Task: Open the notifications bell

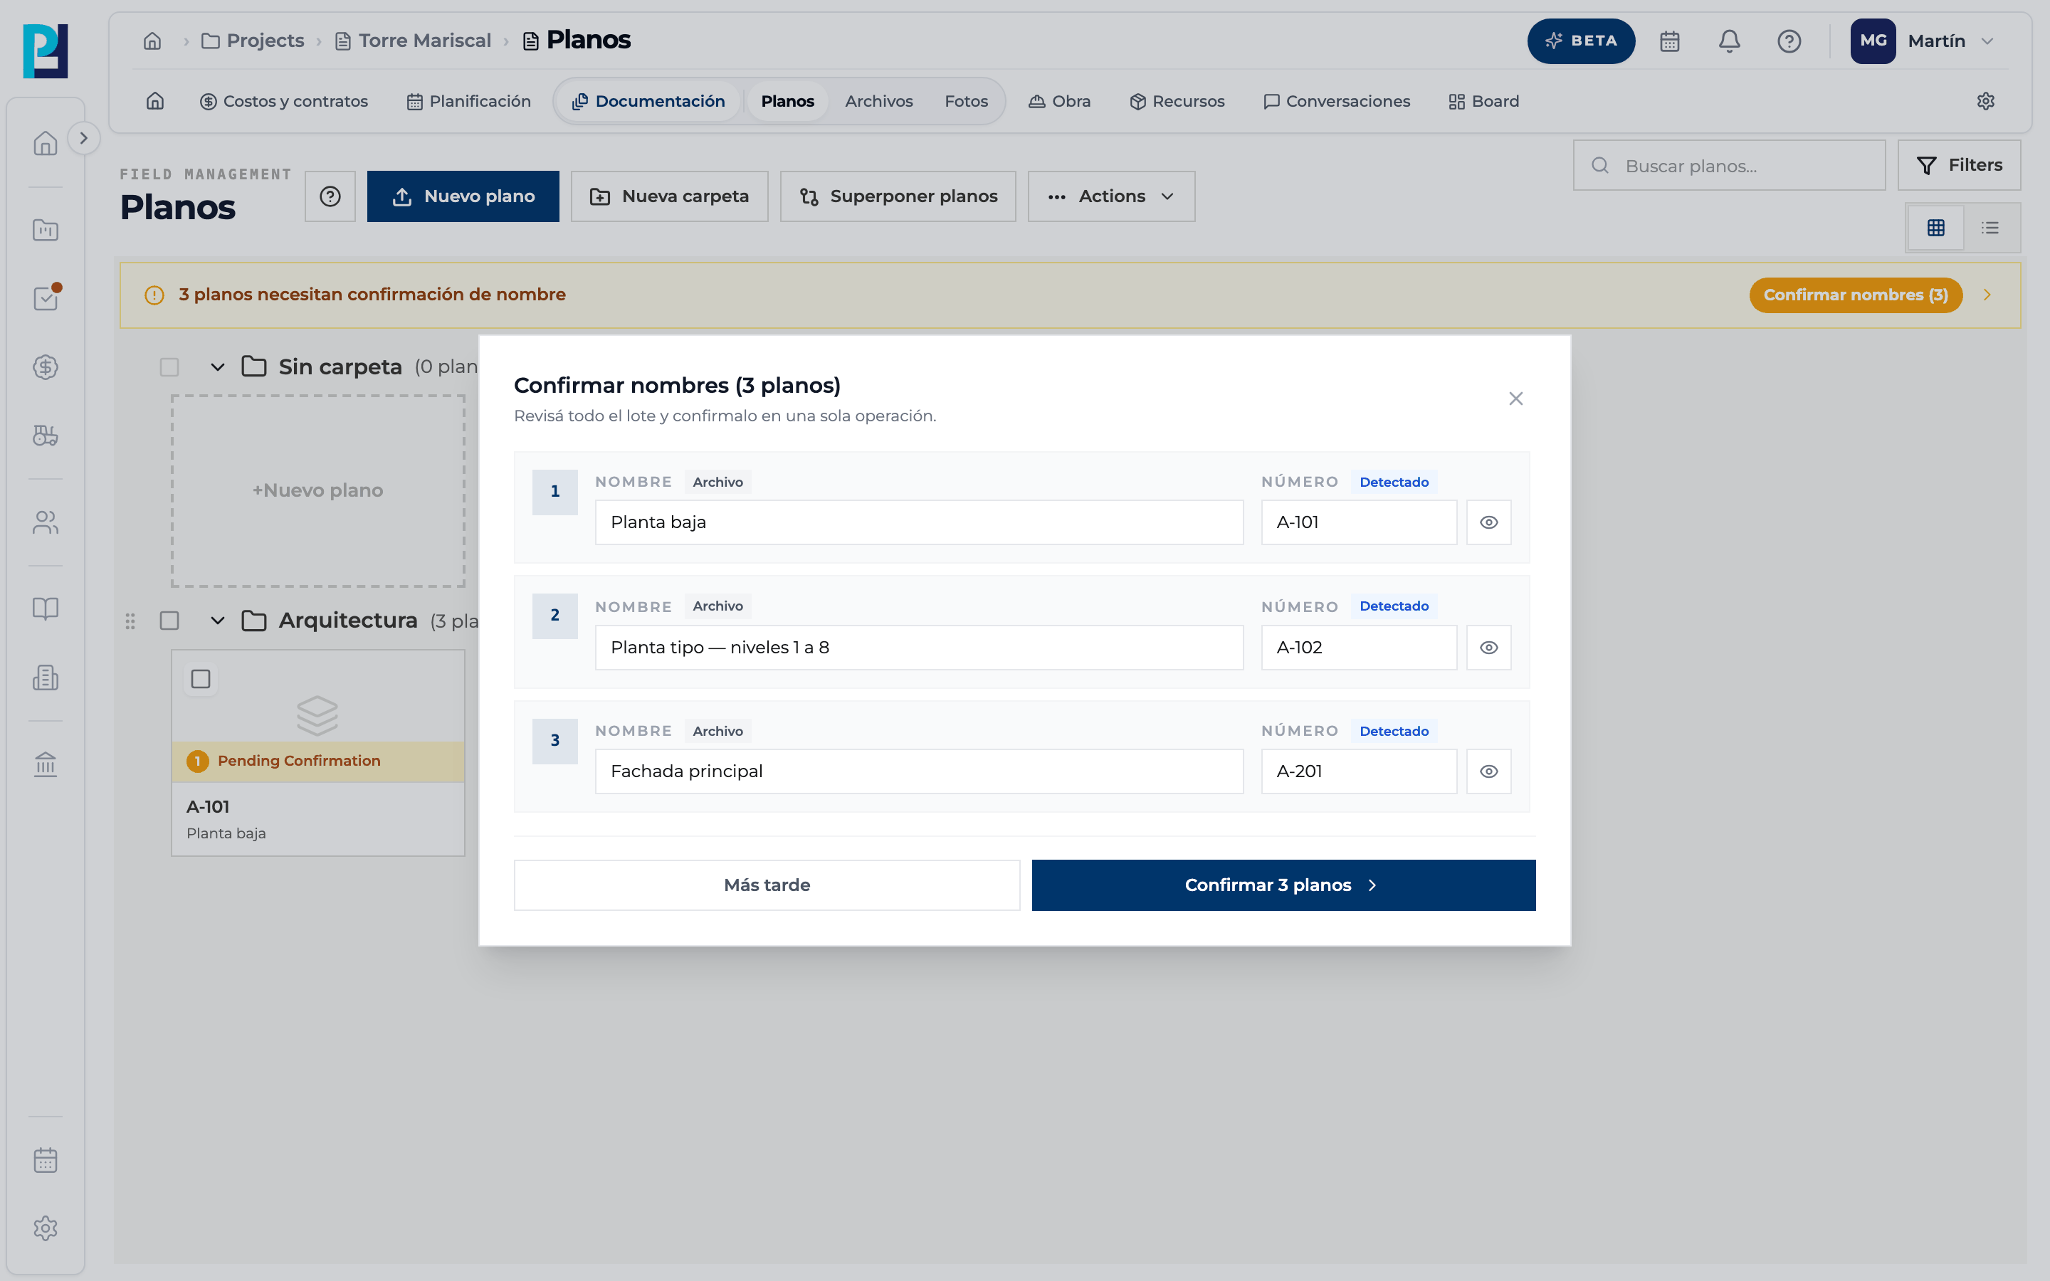Action: (x=1729, y=41)
